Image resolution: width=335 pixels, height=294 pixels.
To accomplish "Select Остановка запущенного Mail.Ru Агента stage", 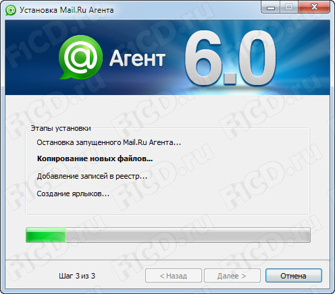I will coord(109,142).
